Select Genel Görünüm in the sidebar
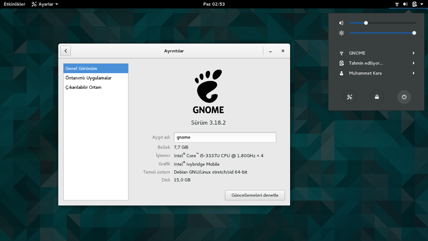Screen dimensions: 428x241 click(96, 68)
